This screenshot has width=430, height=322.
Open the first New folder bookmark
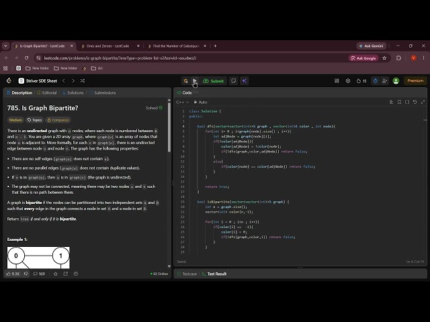37,68
